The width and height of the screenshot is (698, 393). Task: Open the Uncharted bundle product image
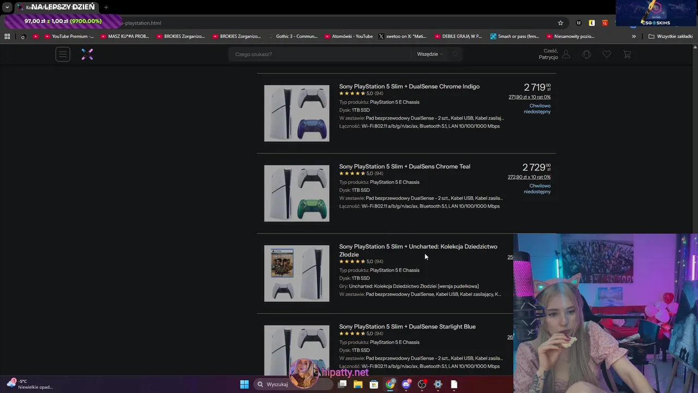pyautogui.click(x=297, y=273)
